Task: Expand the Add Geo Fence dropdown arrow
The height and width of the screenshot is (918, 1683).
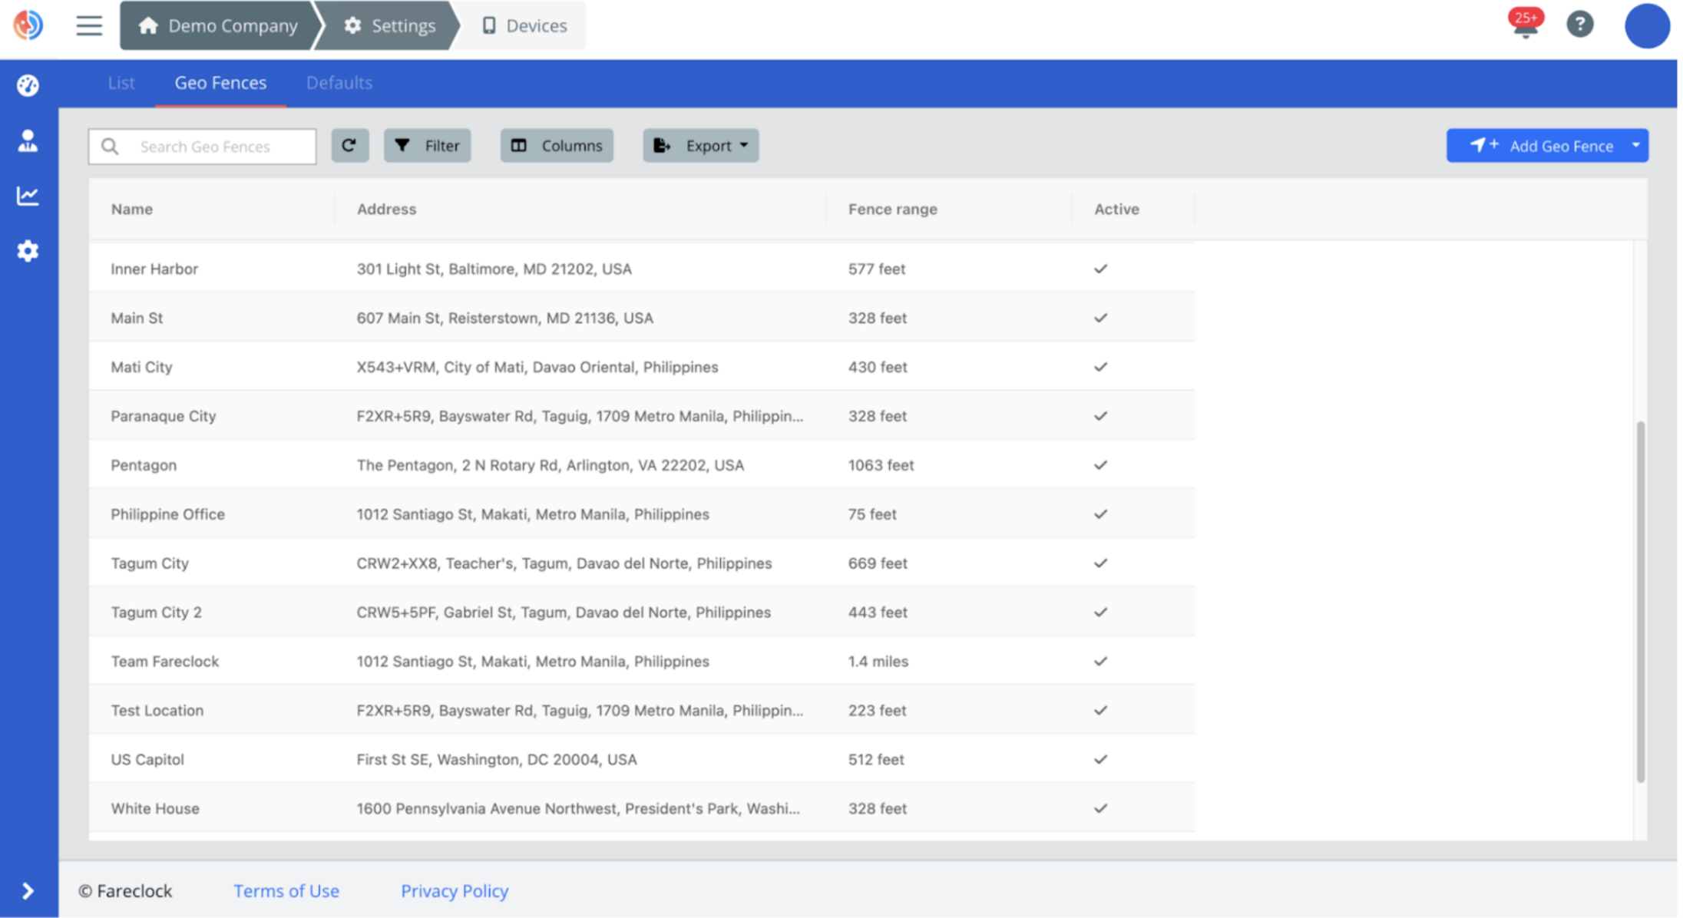Action: pyautogui.click(x=1636, y=145)
